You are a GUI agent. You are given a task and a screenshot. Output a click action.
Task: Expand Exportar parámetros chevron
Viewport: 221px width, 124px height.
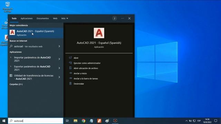click(x=59, y=68)
